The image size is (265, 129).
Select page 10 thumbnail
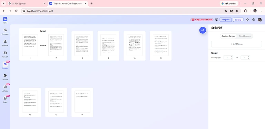[135, 45]
